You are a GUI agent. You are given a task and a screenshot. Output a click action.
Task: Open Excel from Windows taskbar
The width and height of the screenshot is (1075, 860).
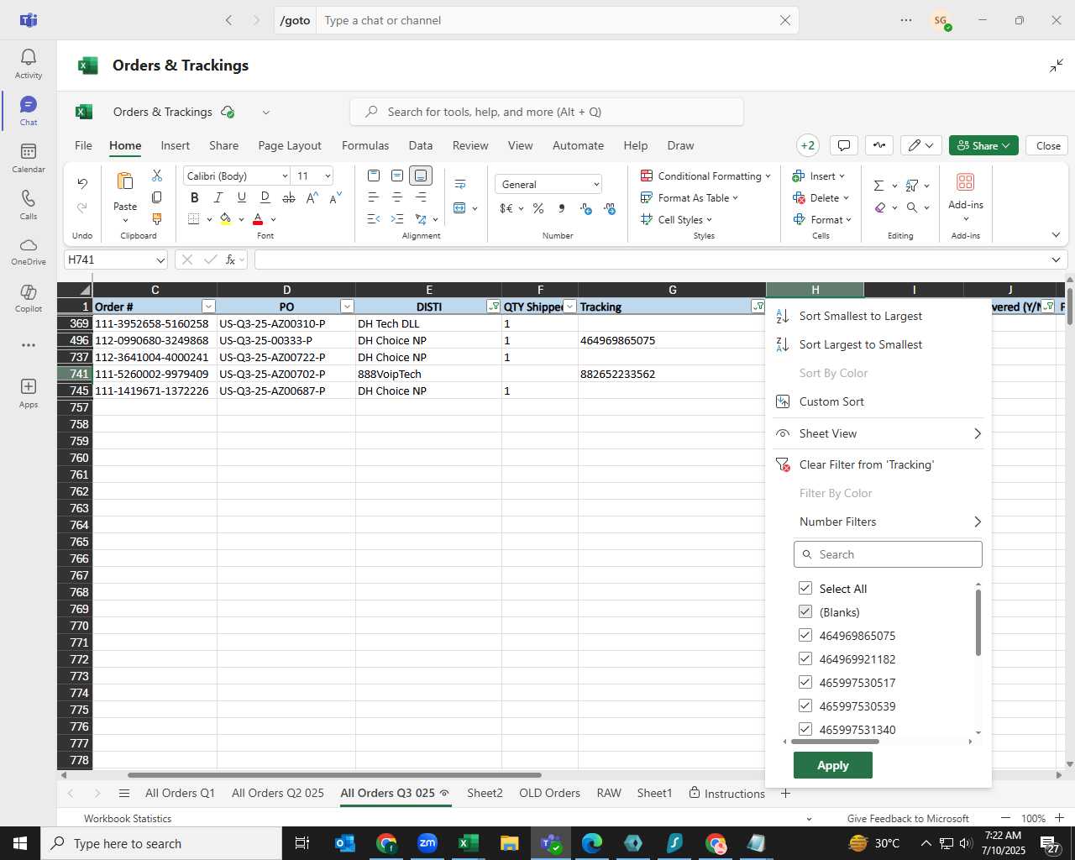point(468,843)
